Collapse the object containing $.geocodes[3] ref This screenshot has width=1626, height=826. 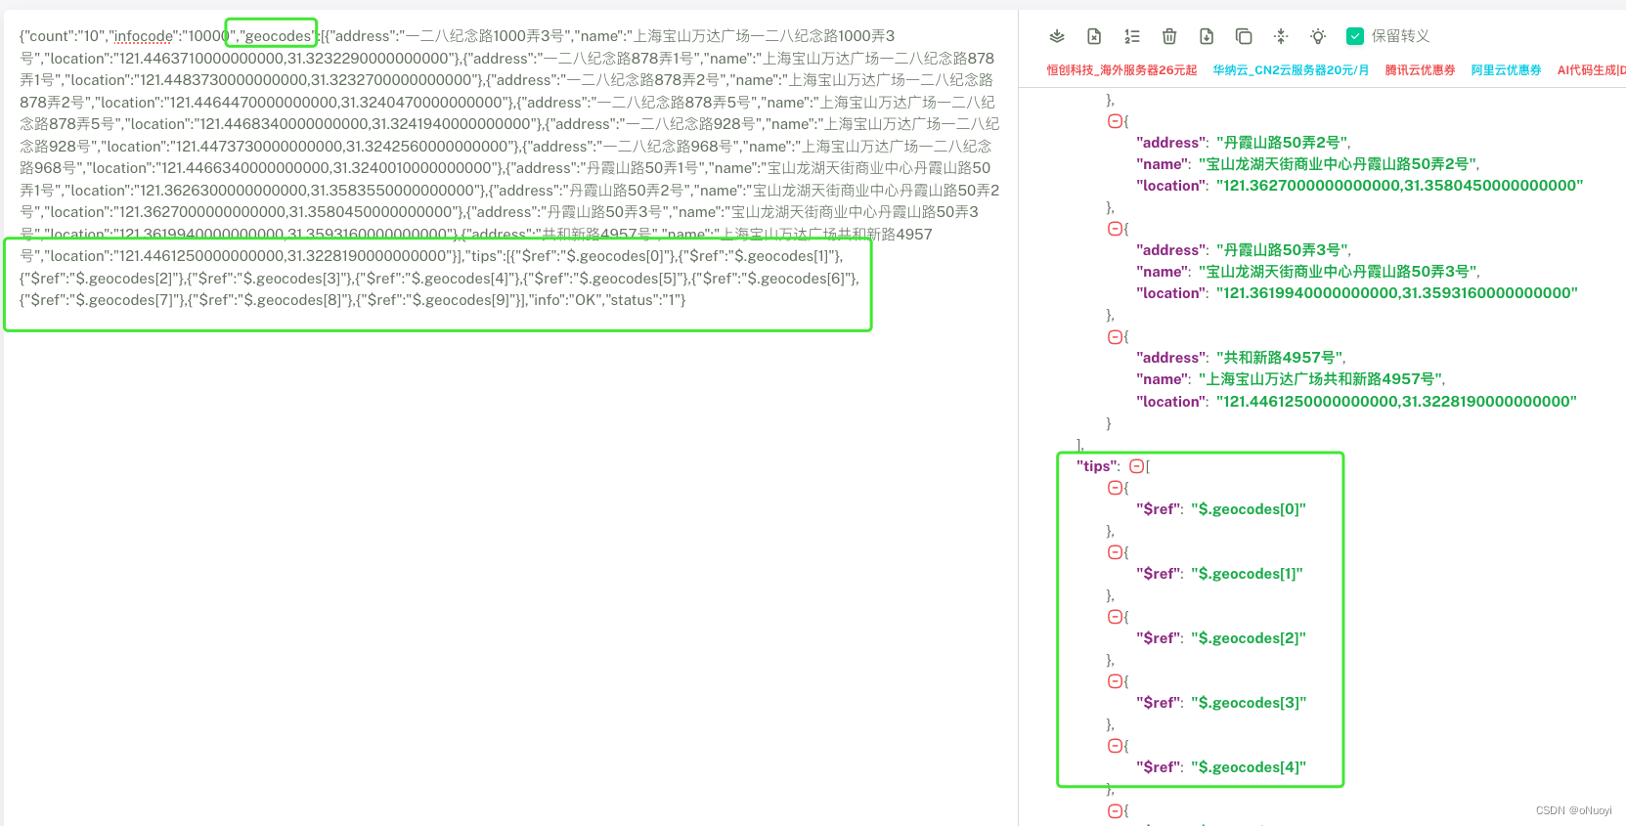tap(1115, 681)
